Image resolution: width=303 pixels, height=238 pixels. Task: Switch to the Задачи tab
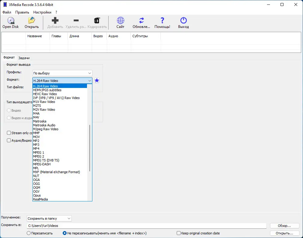click(24, 58)
